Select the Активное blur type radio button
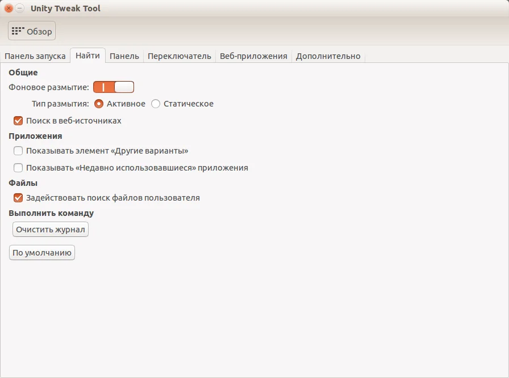This screenshot has width=509, height=378. (x=99, y=104)
